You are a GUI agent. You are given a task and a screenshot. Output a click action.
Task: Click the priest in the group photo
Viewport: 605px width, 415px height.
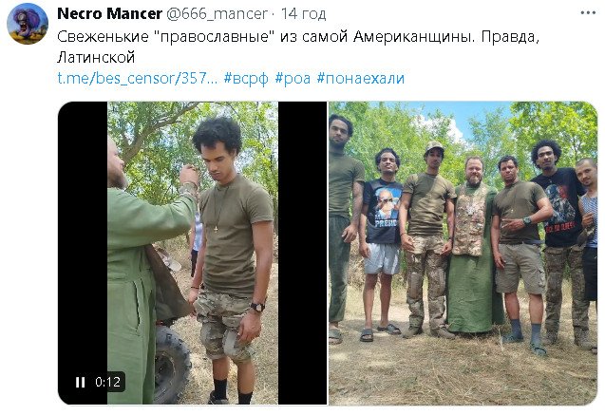(x=472, y=245)
